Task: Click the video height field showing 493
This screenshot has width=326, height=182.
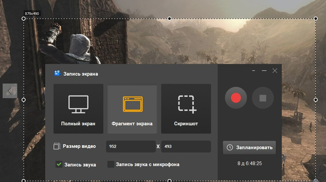Action: [x=186, y=147]
